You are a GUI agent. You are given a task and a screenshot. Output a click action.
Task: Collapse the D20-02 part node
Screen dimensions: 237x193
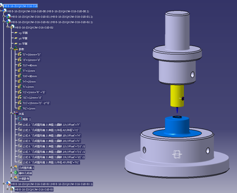[x=8, y=27]
